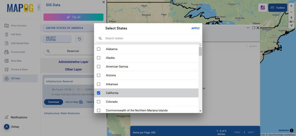This screenshot has height=136, width=296.
Task: Click the Attribution info icon
Action: pyautogui.click(x=291, y=130)
